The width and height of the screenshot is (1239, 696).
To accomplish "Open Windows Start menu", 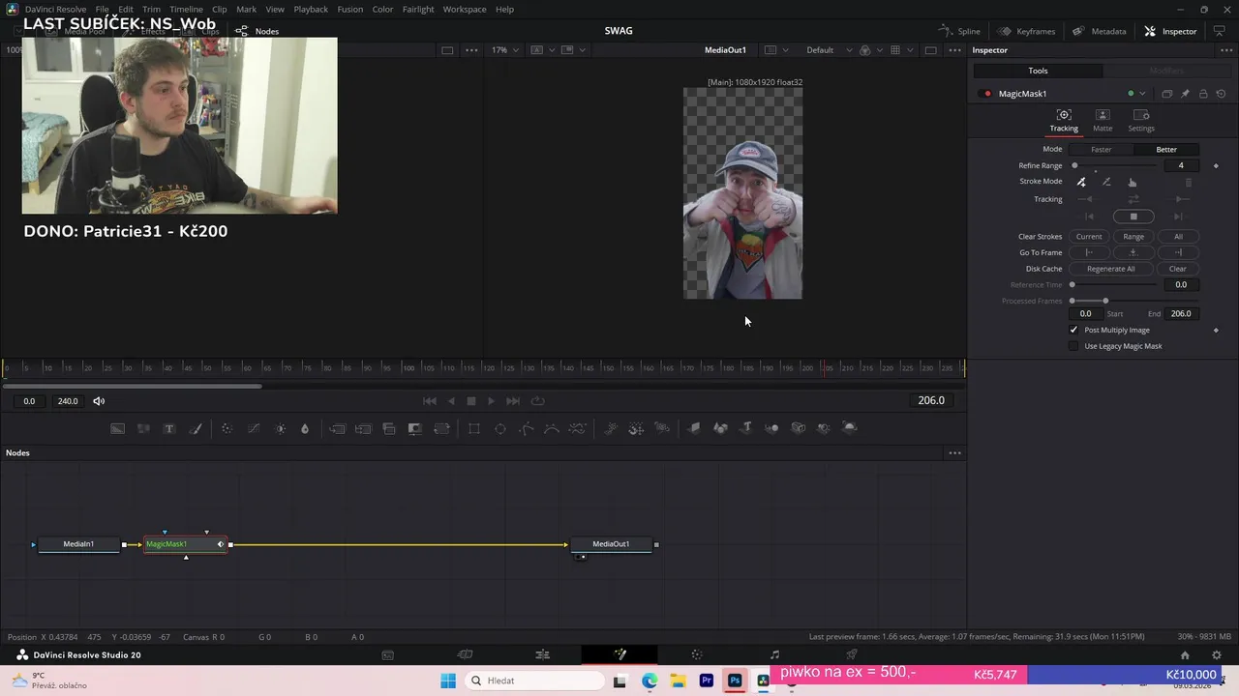I will tap(448, 681).
